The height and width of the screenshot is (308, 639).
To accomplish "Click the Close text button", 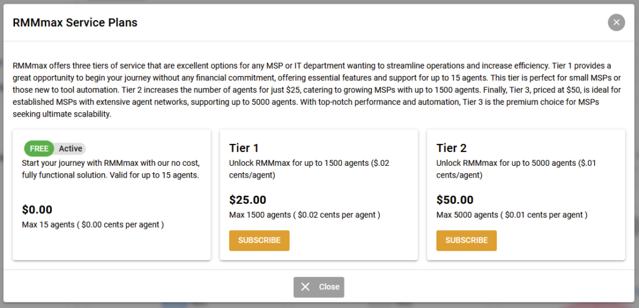I will pos(319,287).
